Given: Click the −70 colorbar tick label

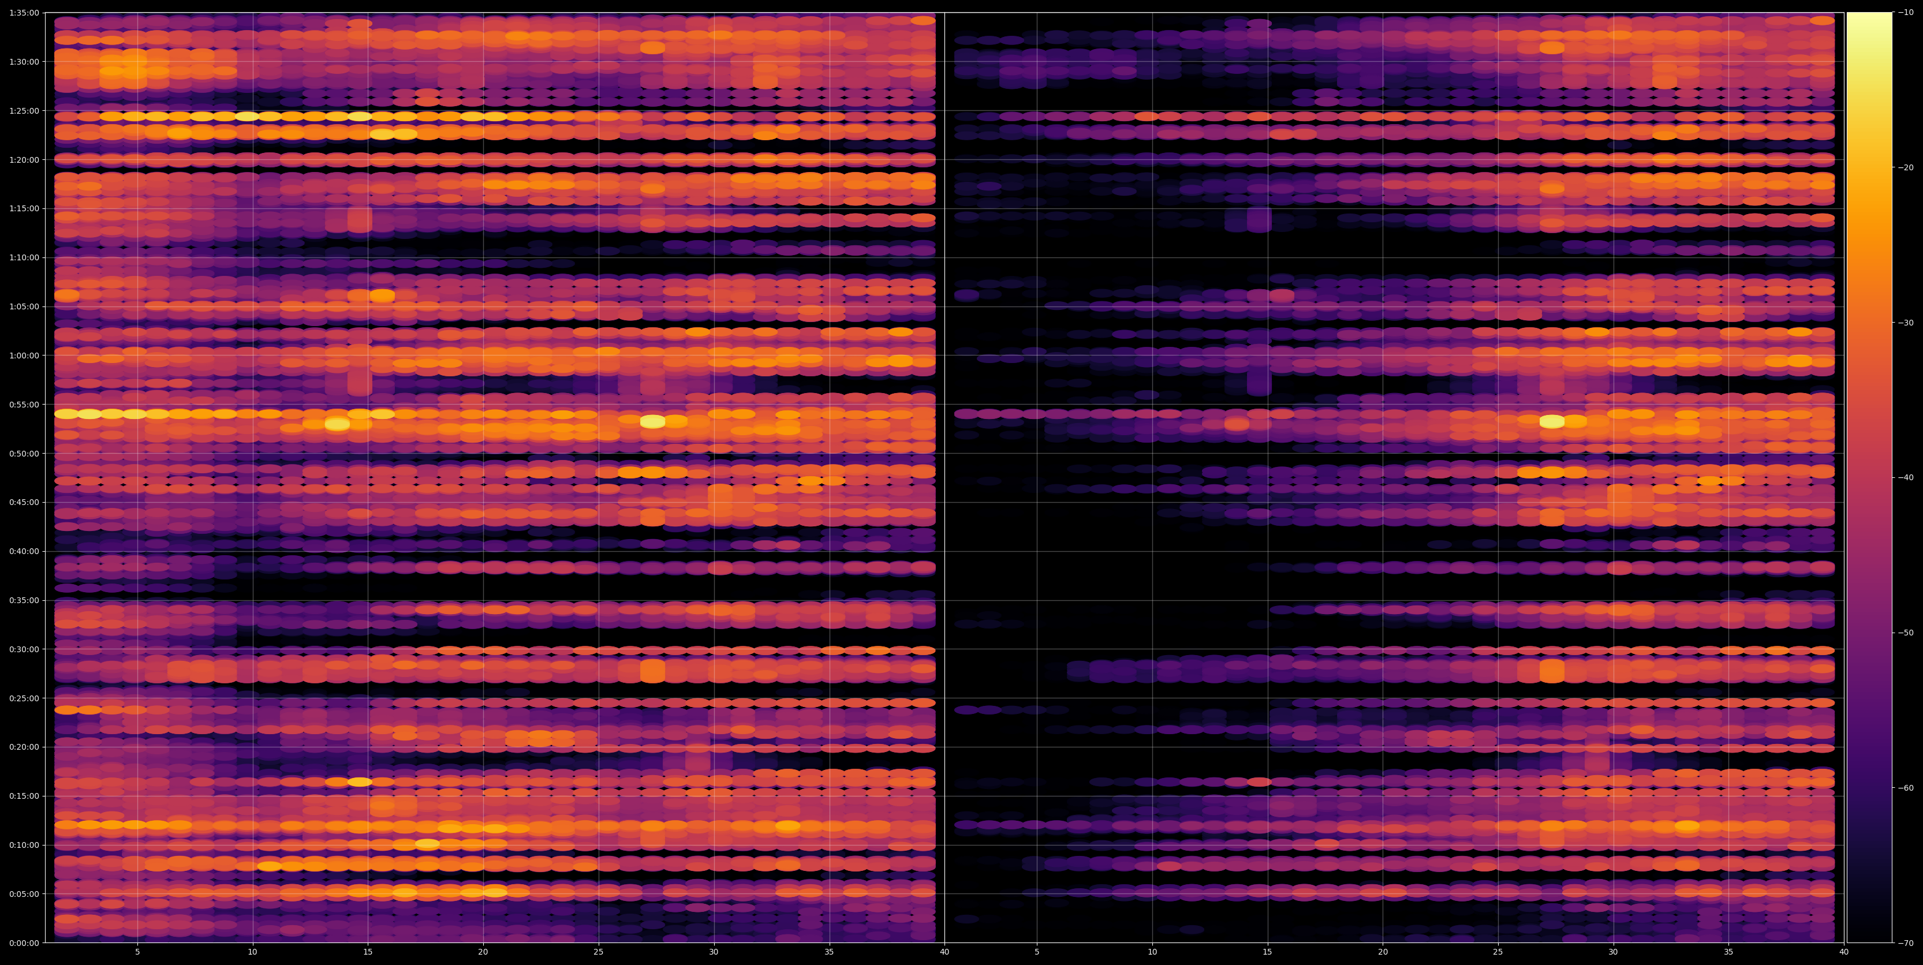Looking at the screenshot, I should (x=1905, y=943).
